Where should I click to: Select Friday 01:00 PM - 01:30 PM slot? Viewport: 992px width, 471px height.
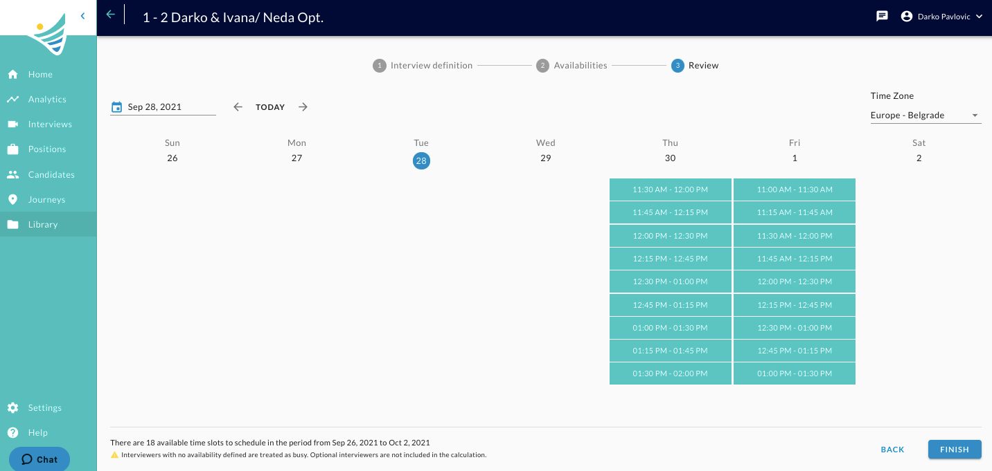click(795, 373)
